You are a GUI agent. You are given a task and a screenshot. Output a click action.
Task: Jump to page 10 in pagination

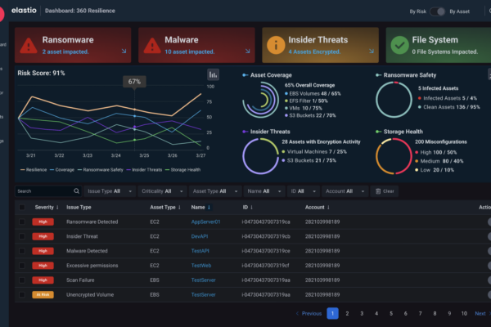463,313
